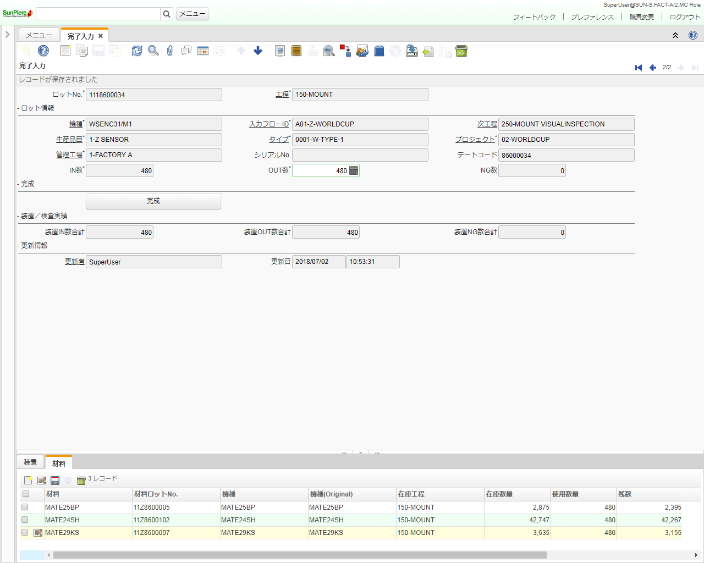The height and width of the screenshot is (563, 704).
Task: Collapse the header with the double-chevron icon
Action: click(x=675, y=35)
